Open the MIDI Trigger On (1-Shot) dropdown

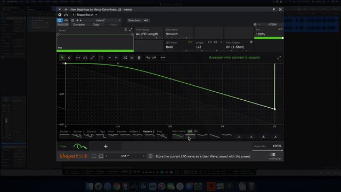[236, 47]
